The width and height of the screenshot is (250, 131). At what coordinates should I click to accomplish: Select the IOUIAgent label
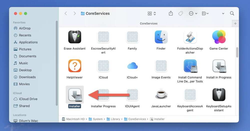pos(132,106)
